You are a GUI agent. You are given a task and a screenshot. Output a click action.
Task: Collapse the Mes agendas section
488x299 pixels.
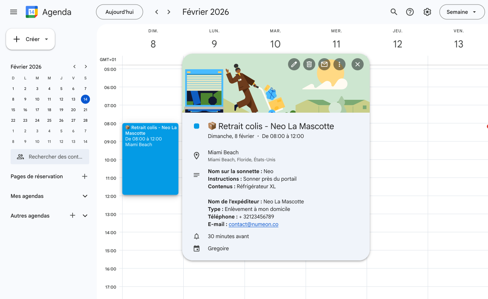tap(85, 196)
